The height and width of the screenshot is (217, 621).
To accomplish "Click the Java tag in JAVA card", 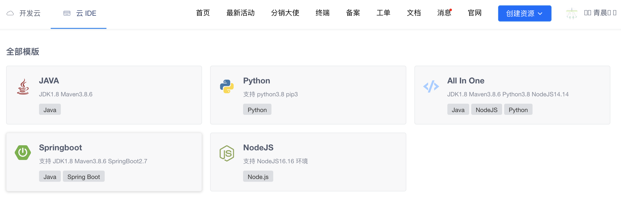I will click(50, 110).
